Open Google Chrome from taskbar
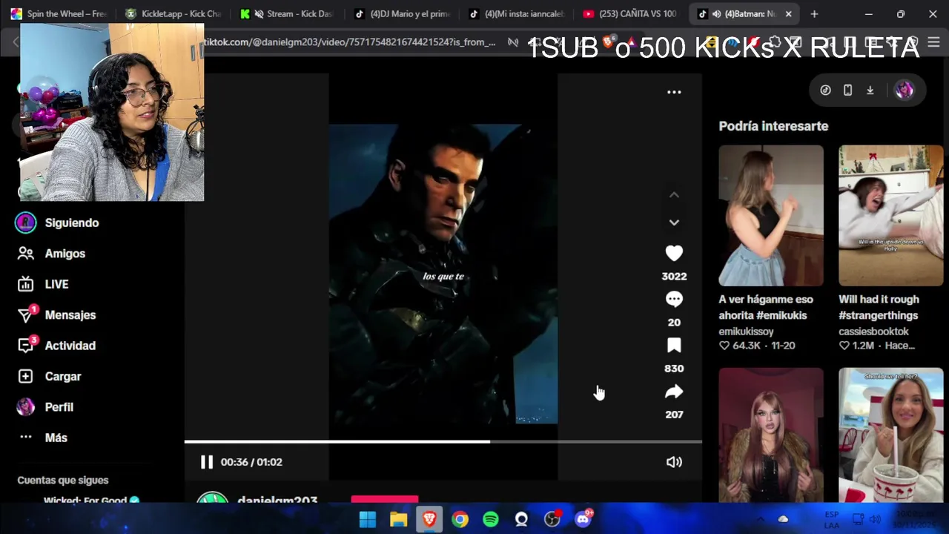Screen dimensions: 949x534 [x=460, y=520]
